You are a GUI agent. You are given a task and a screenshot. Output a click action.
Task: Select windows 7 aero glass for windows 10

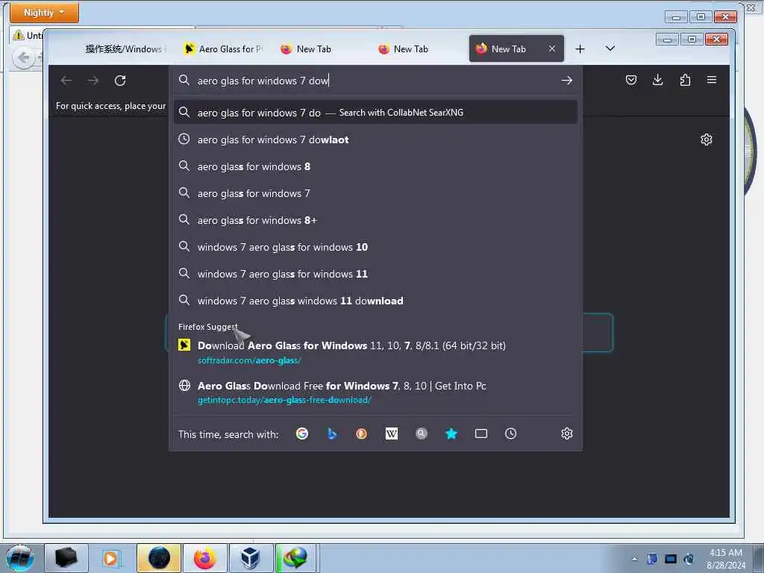pyautogui.click(x=375, y=247)
